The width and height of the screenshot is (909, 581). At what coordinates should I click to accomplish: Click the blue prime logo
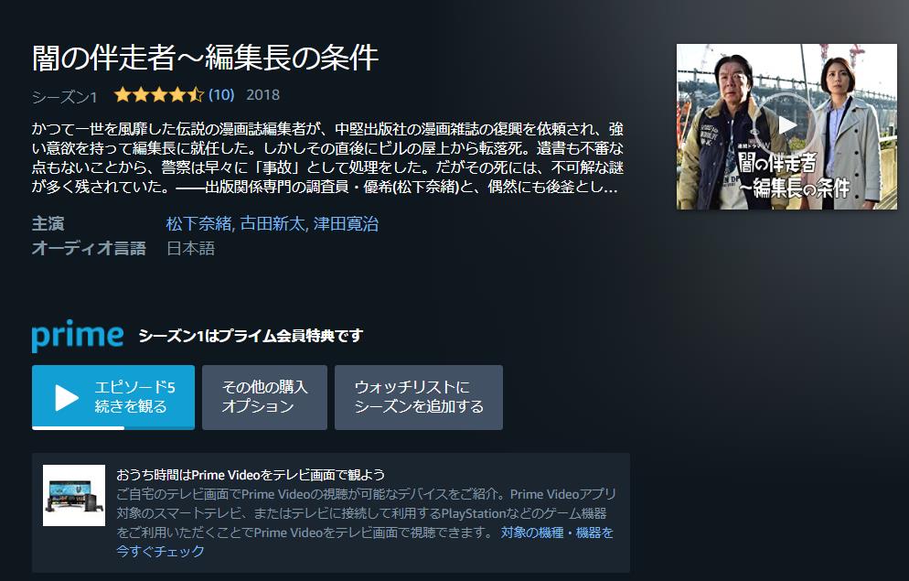point(78,336)
